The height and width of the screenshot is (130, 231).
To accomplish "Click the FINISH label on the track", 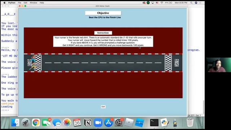I will [176, 63].
